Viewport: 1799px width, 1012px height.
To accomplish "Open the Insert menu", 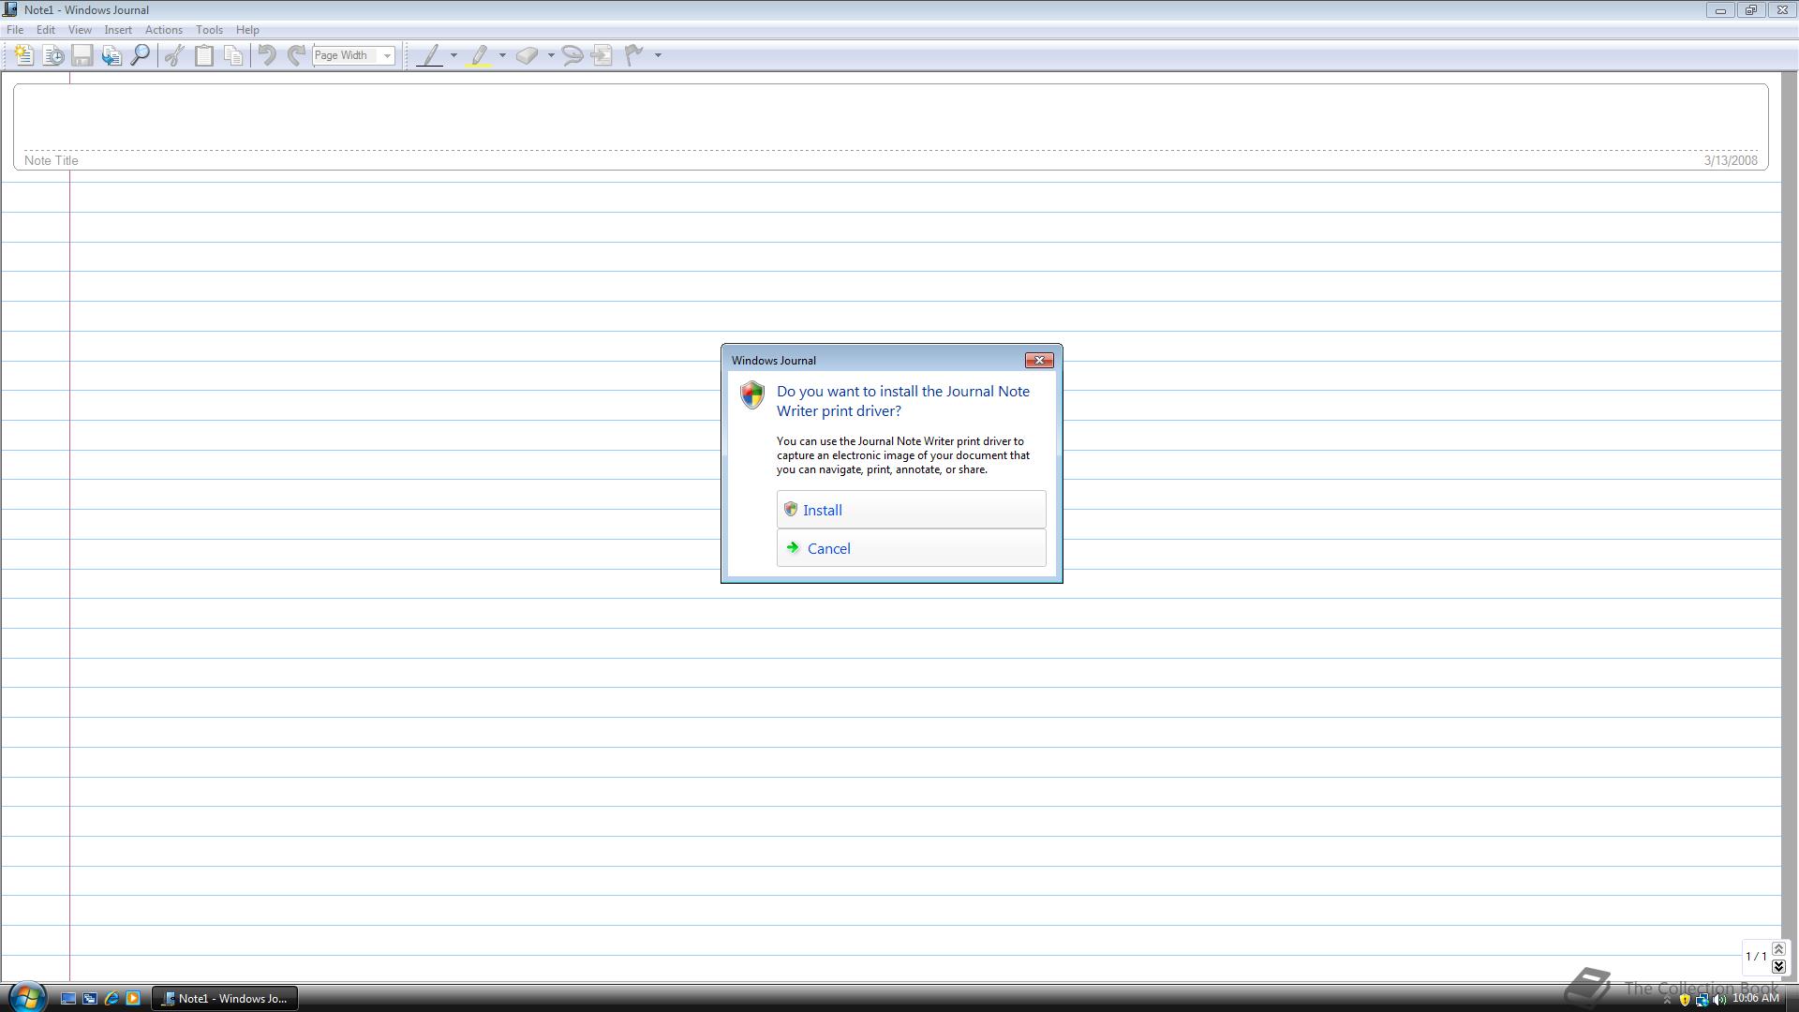I will click(118, 30).
